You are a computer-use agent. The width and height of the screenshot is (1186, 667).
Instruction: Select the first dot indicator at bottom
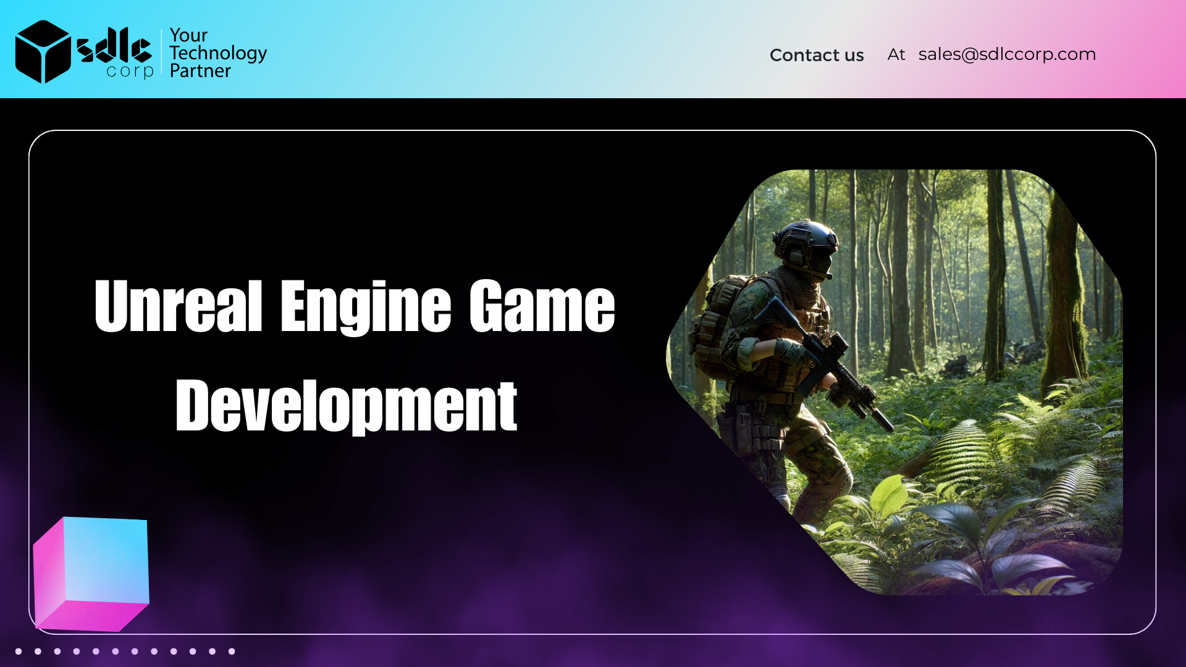[x=19, y=651]
